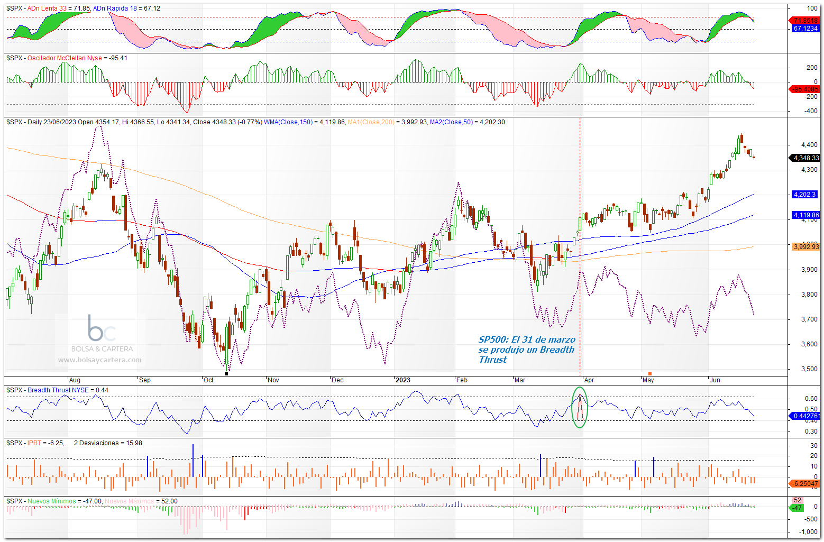Click the 'WMA(Close,150)' legend label
Image resolution: width=824 pixels, height=542 pixels.
[x=288, y=122]
